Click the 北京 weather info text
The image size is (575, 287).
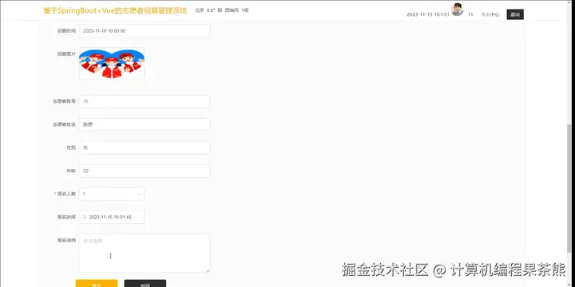(x=221, y=10)
